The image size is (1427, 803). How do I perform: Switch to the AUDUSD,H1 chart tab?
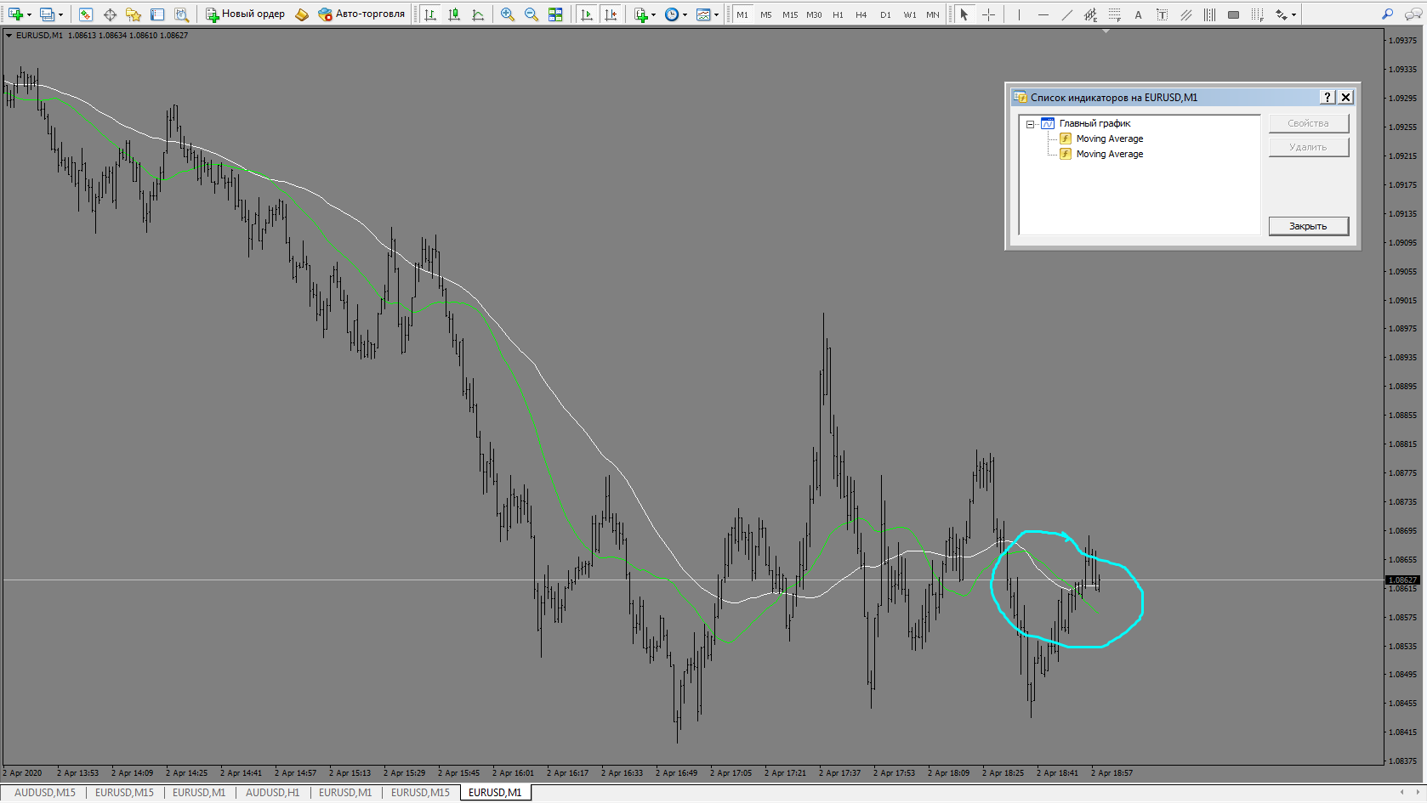tap(272, 793)
